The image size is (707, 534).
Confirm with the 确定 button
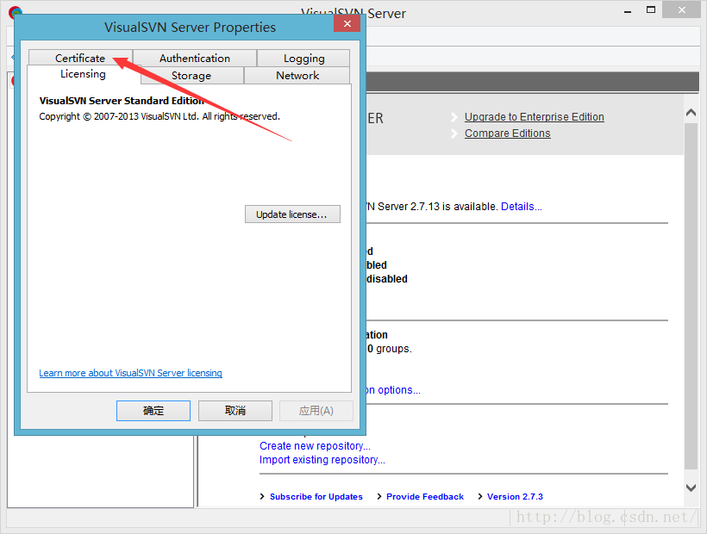pyautogui.click(x=153, y=411)
